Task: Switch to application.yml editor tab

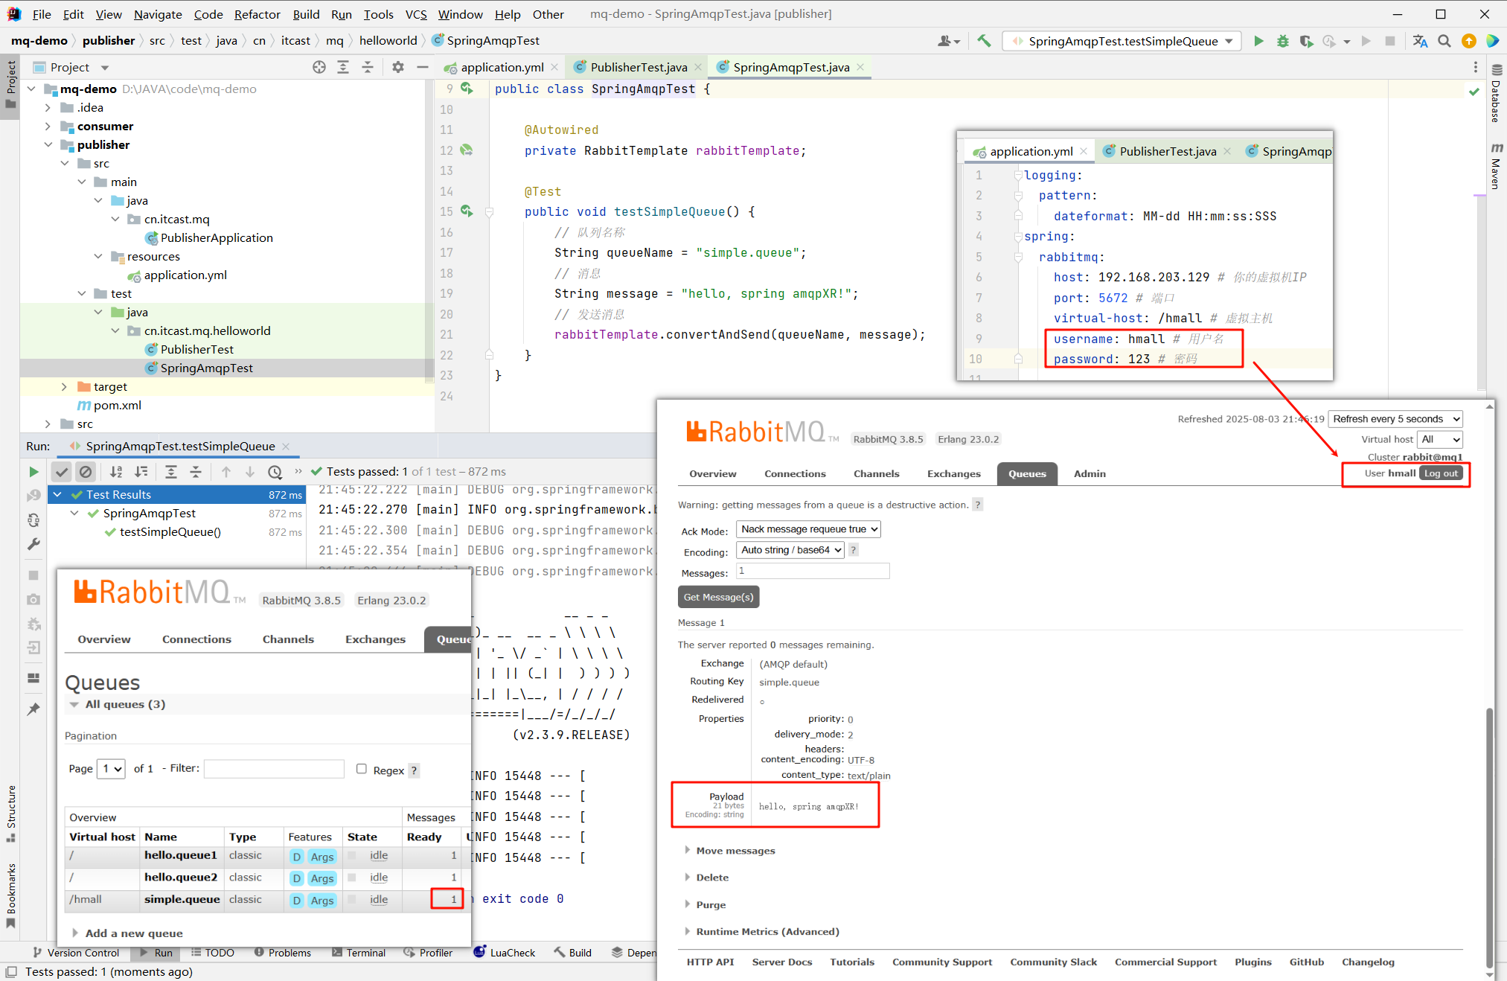Action: point(502,67)
